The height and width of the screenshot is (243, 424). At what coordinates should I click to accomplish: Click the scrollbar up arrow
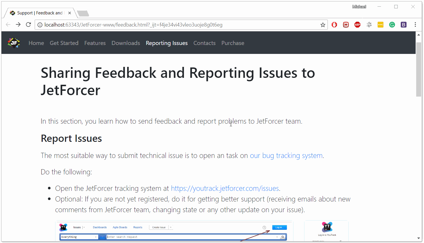[x=419, y=35]
